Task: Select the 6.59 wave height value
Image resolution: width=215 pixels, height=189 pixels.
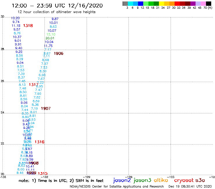Action: pyautogui.click(x=36, y=101)
